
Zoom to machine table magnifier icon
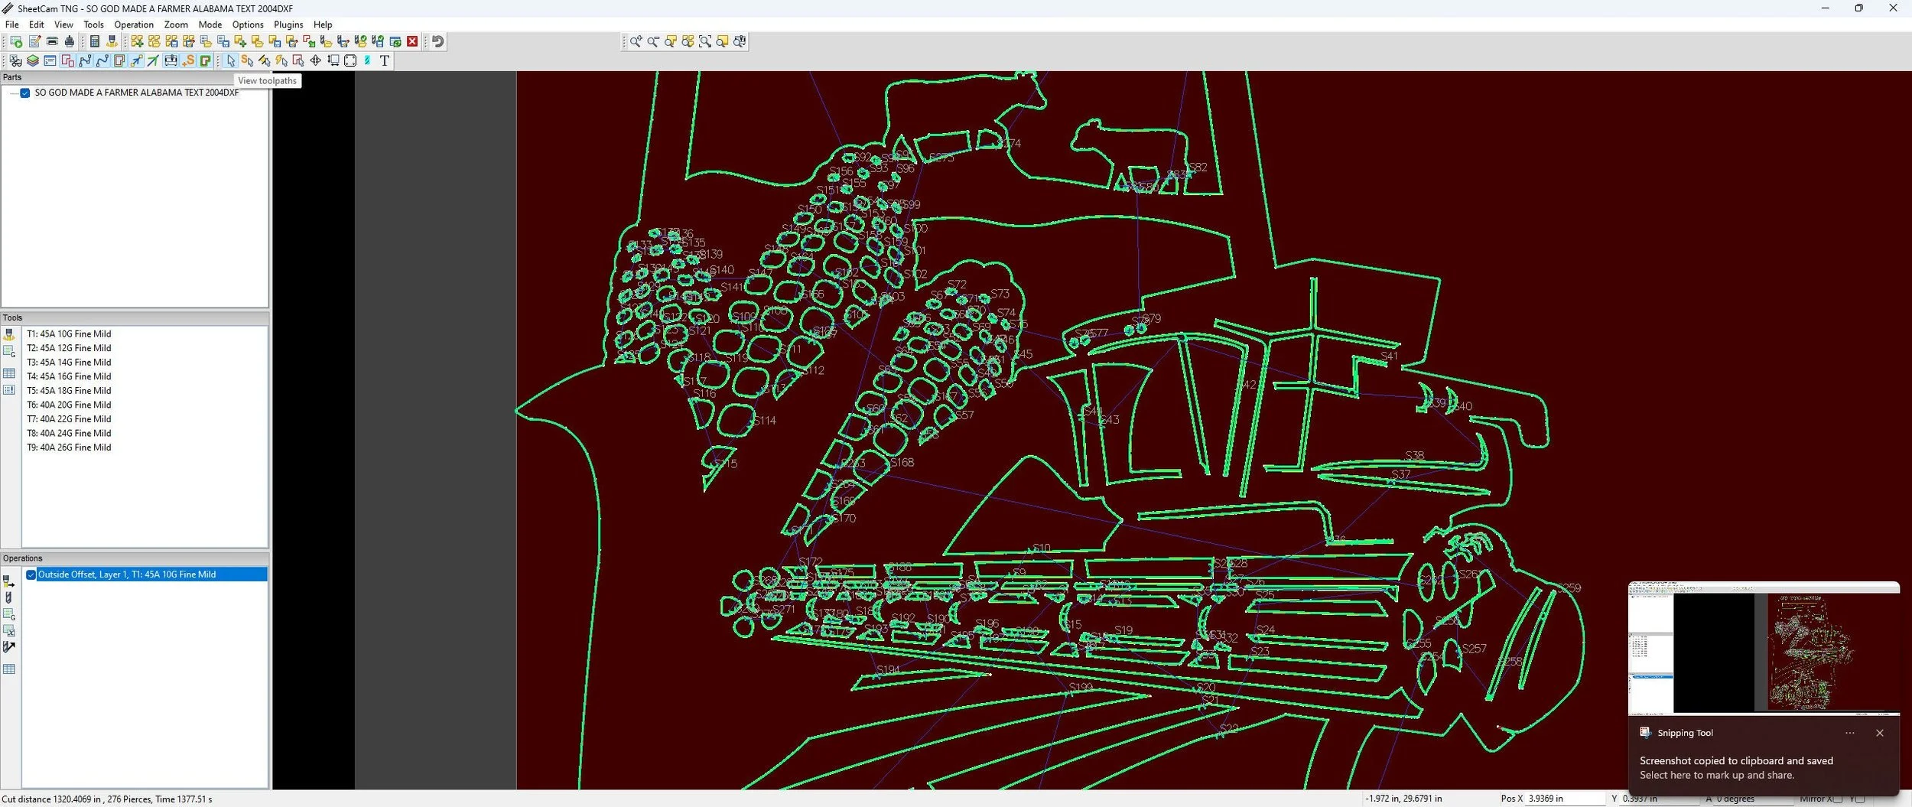[x=740, y=41]
